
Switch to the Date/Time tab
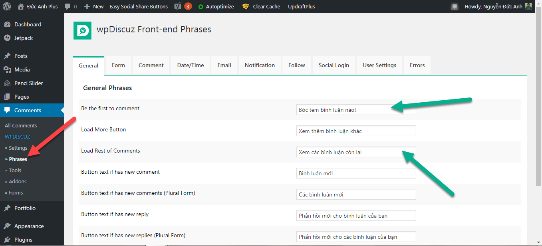coord(191,65)
